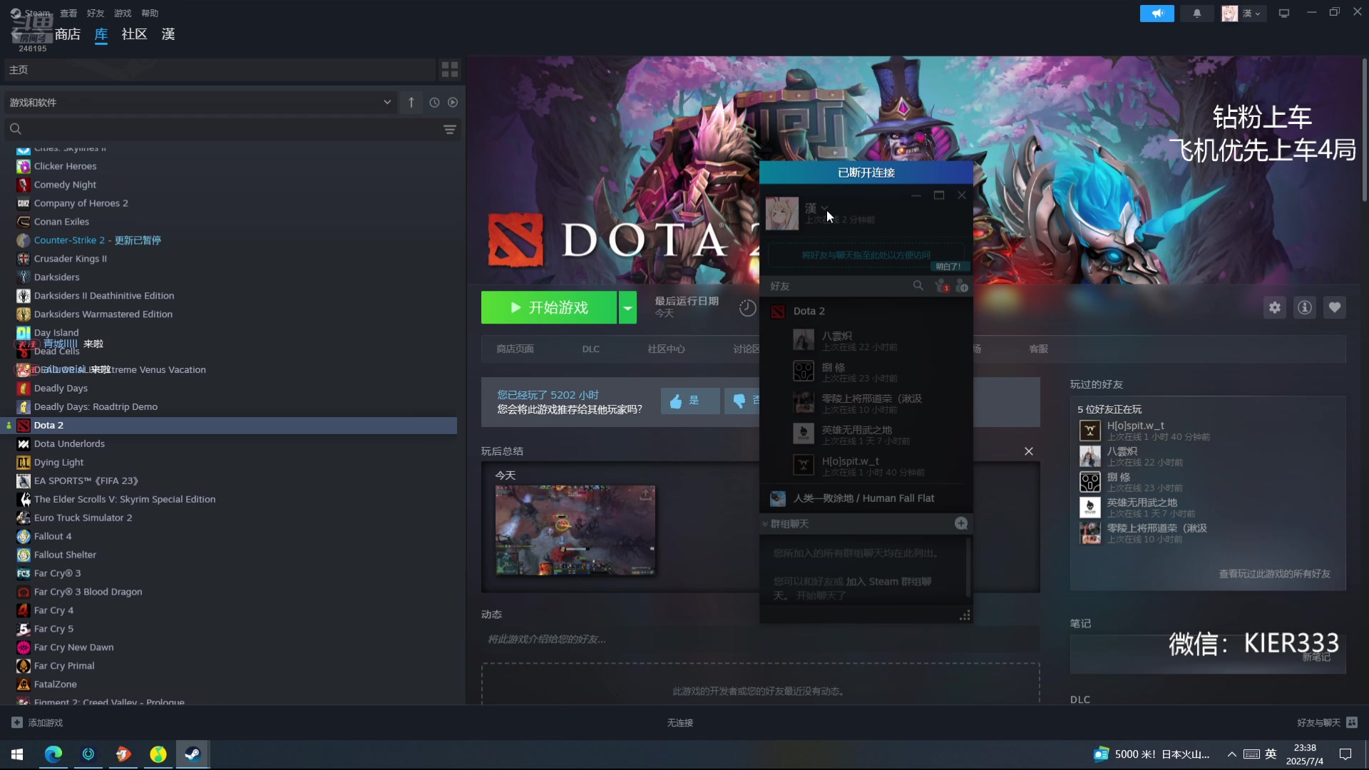
Task: Add Dota 2 to favorites heart icon
Action: coord(1335,307)
